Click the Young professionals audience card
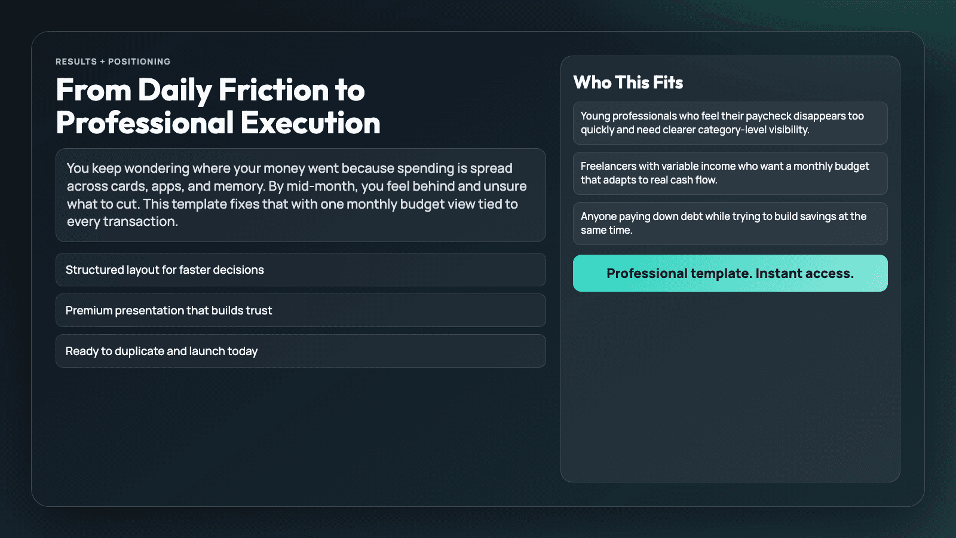 (730, 123)
